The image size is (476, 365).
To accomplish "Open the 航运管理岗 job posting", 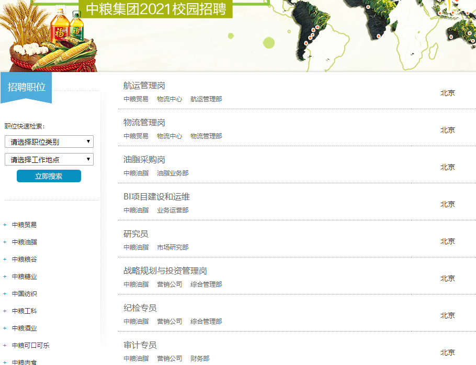I will [144, 86].
